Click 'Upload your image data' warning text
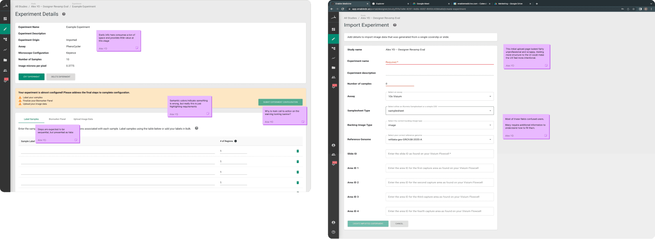This screenshot has width=655, height=239. (x=35, y=104)
